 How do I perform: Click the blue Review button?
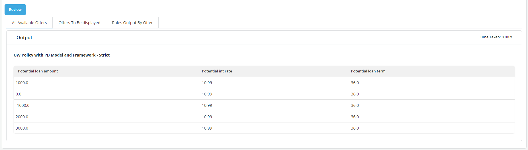click(x=15, y=10)
